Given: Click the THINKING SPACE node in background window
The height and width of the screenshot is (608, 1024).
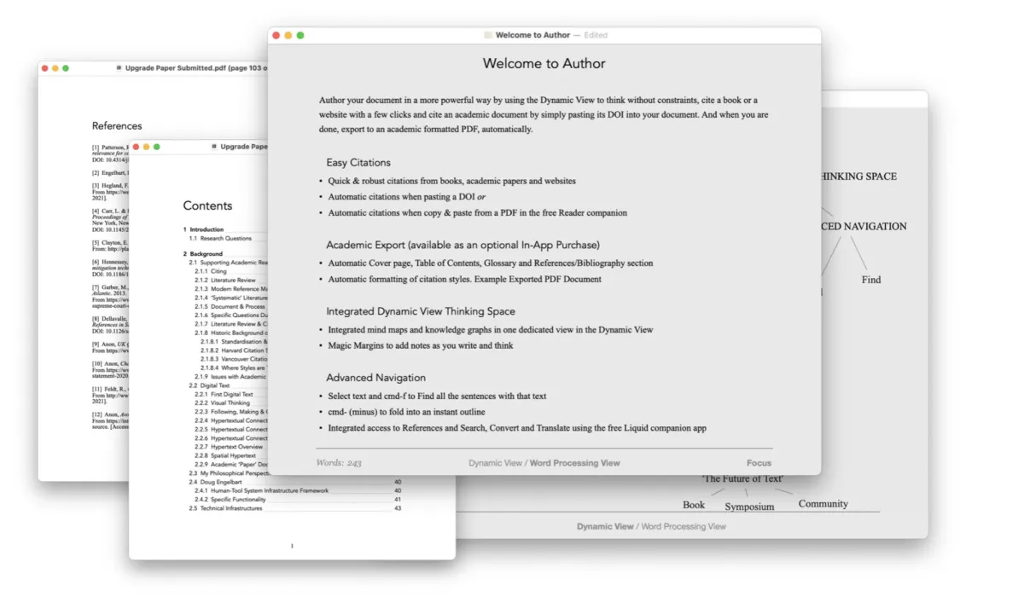Looking at the screenshot, I should 859,177.
